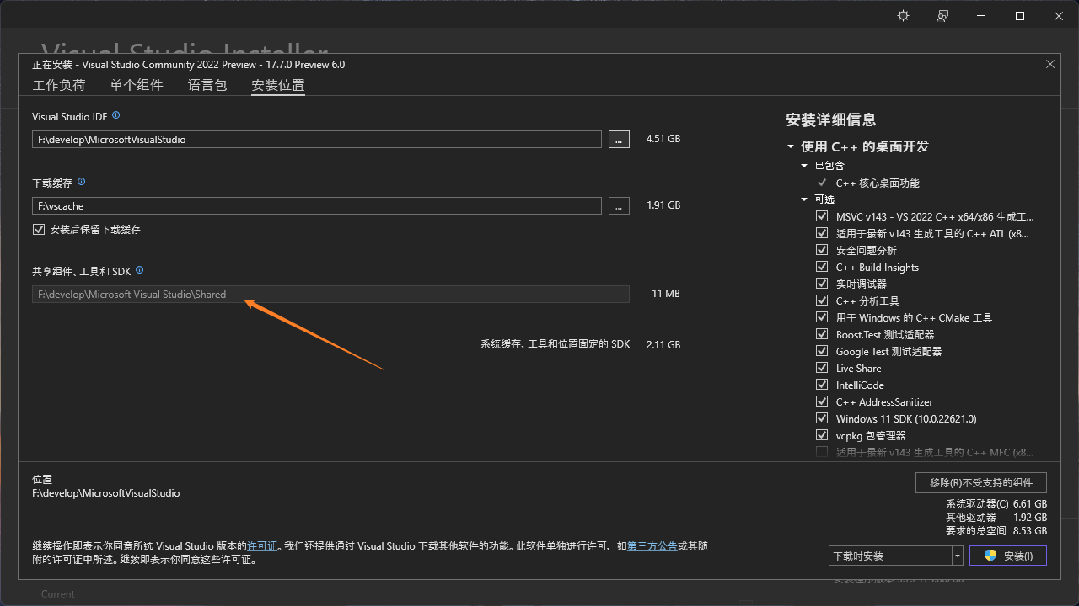Click 要求的总空间 8.53 GB text

996,531
